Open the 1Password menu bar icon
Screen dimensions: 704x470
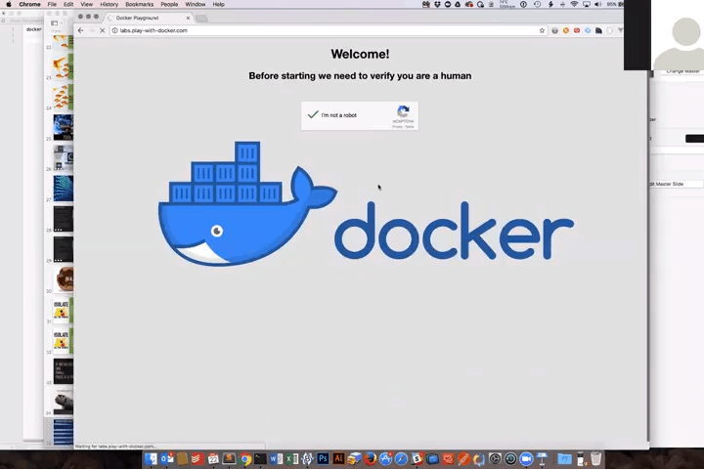[523, 4]
